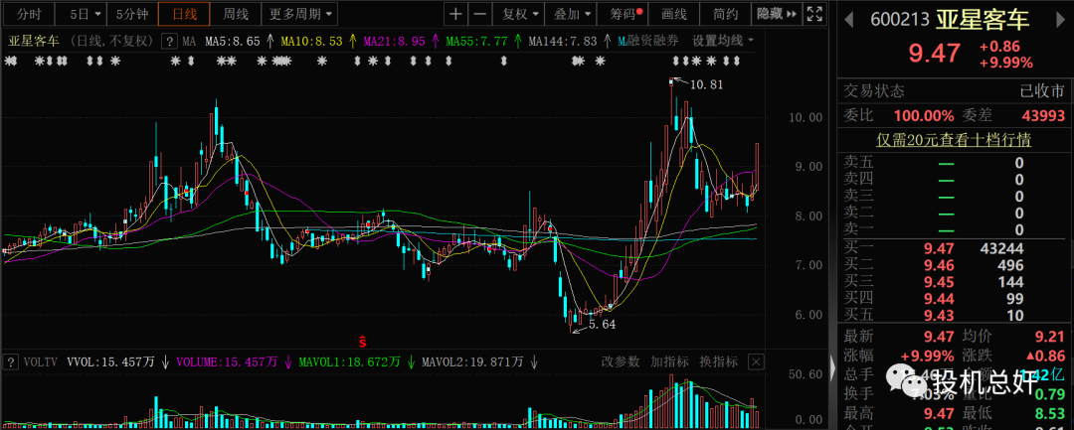Expand the 更多周期 dropdown

click(301, 14)
